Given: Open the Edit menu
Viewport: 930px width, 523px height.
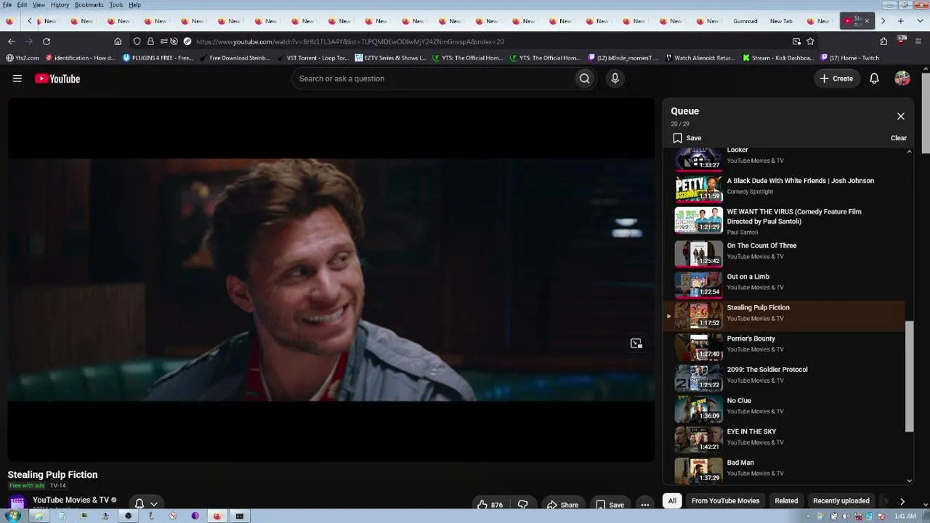Looking at the screenshot, I should pyautogui.click(x=23, y=5).
